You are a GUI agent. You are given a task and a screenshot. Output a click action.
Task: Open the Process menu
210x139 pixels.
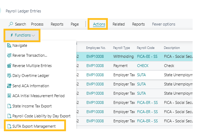click(x=37, y=24)
